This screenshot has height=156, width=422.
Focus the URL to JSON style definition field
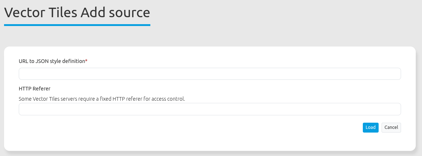[210, 74]
